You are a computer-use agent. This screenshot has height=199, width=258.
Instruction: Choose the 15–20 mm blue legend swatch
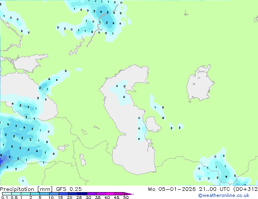click(63, 194)
